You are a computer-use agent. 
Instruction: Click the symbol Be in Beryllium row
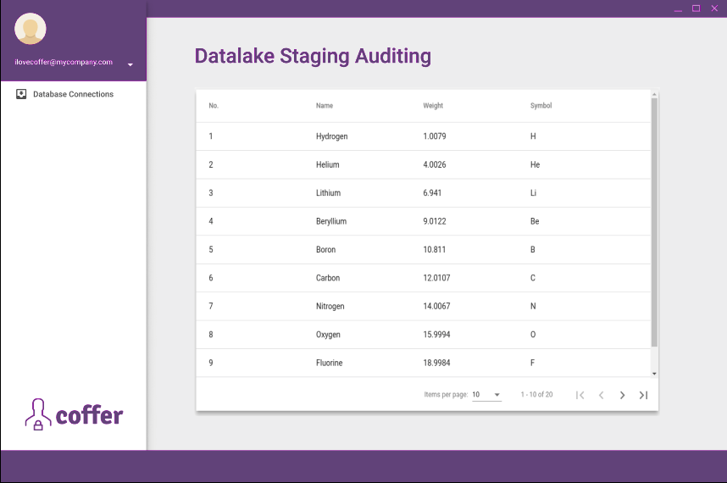[535, 221]
